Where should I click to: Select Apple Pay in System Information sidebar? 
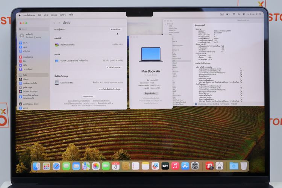pyautogui.click(x=173, y=29)
